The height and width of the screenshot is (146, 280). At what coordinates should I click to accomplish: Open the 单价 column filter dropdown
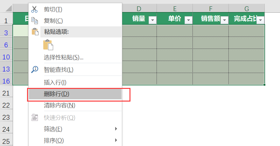(188, 20)
